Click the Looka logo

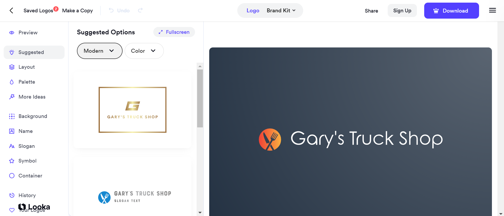click(34, 207)
